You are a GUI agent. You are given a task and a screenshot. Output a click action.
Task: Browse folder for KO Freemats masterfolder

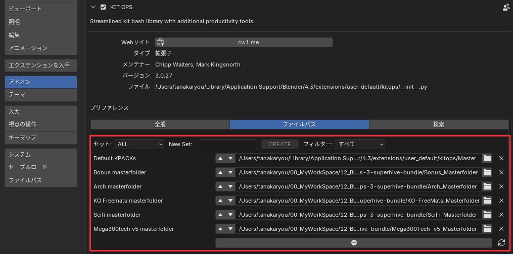coord(487,201)
